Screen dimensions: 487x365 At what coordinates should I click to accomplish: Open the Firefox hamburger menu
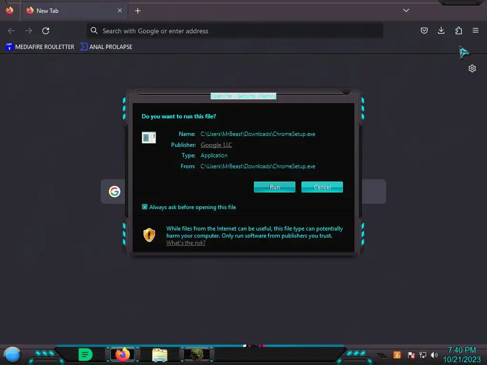pyautogui.click(x=476, y=30)
